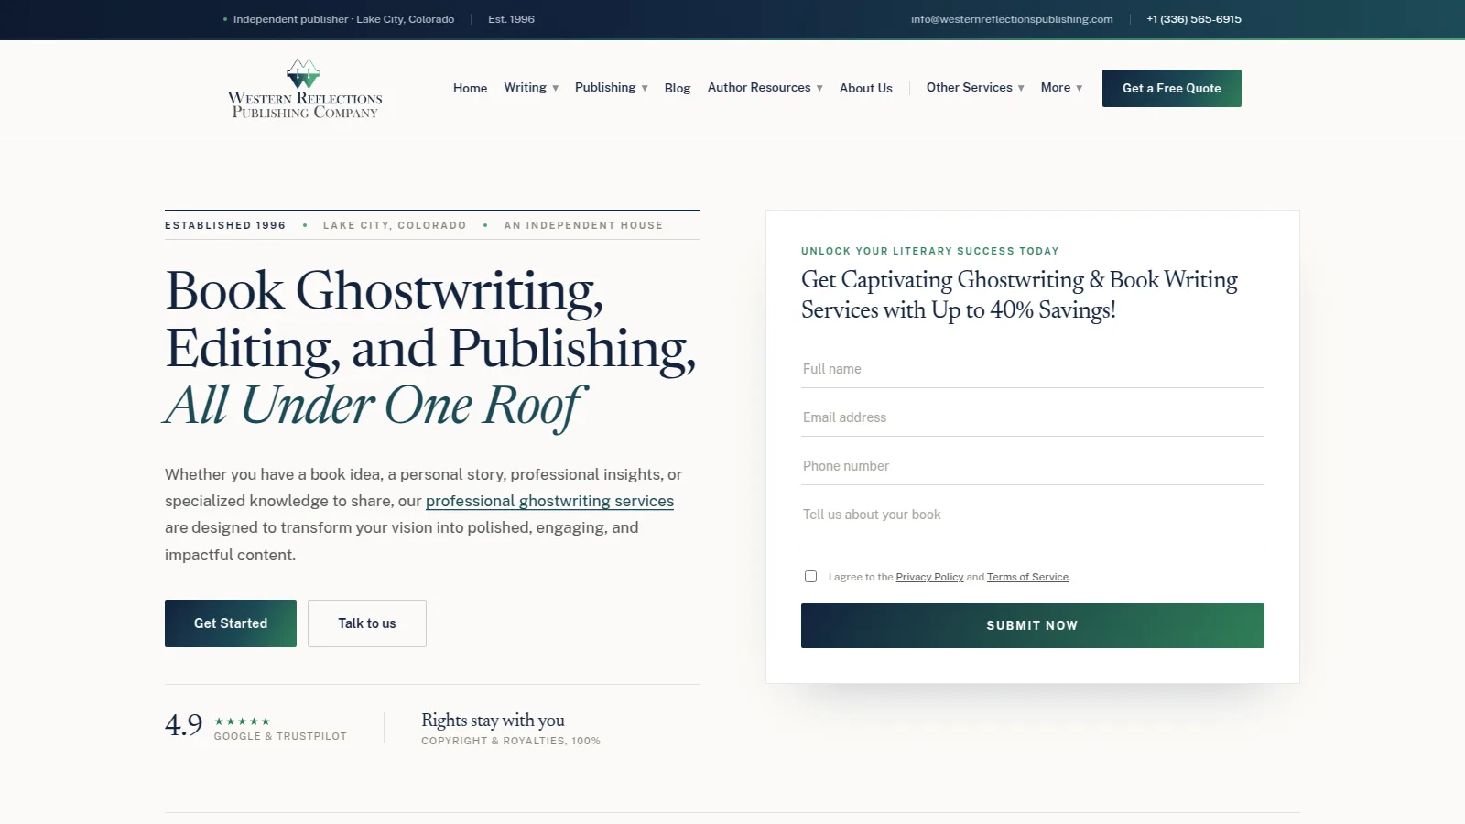The width and height of the screenshot is (1465, 824).
Task: Open the More dropdown menu
Action: coord(1061,88)
